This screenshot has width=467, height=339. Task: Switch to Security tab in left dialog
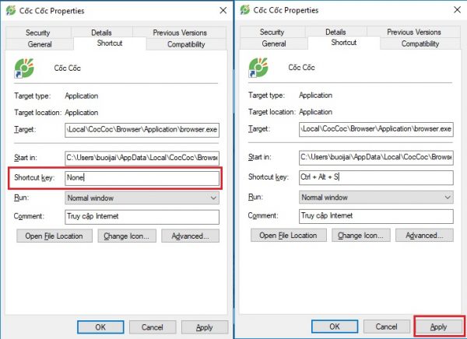coord(38,33)
